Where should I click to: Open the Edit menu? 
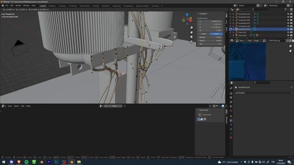coord(12,5)
